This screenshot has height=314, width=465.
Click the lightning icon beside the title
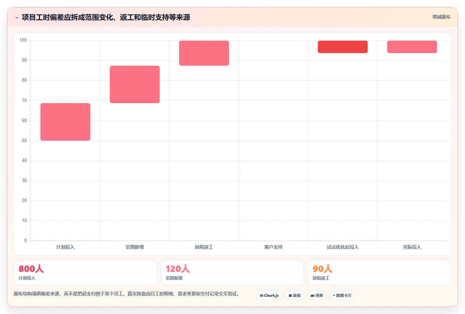(x=16, y=18)
